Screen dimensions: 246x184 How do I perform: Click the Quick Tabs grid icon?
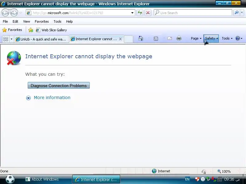[x=6, y=39]
